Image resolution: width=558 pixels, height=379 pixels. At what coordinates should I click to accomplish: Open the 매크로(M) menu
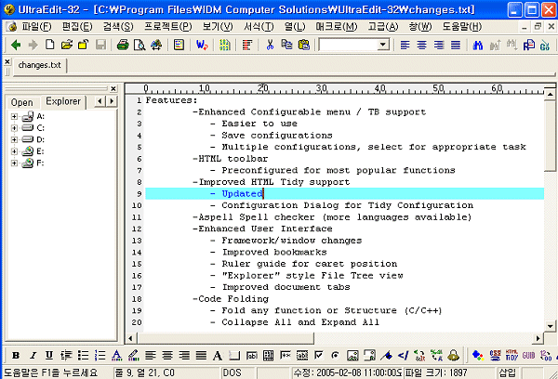coord(337,27)
